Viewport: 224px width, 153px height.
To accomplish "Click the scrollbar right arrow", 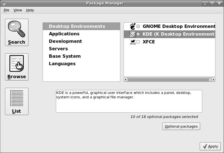I will point(213,80).
